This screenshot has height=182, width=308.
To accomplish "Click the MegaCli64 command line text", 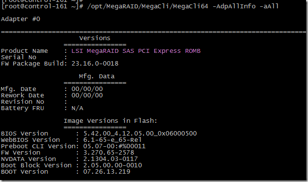I will 183,6.
